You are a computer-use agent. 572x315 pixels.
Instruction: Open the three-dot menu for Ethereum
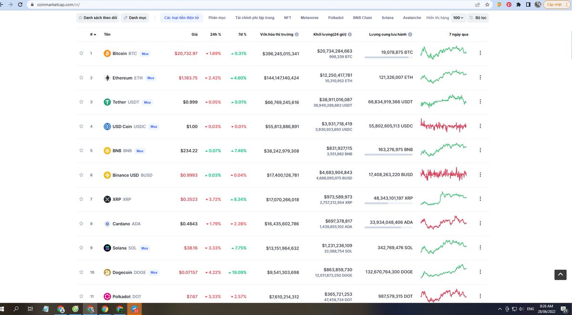coord(480,77)
